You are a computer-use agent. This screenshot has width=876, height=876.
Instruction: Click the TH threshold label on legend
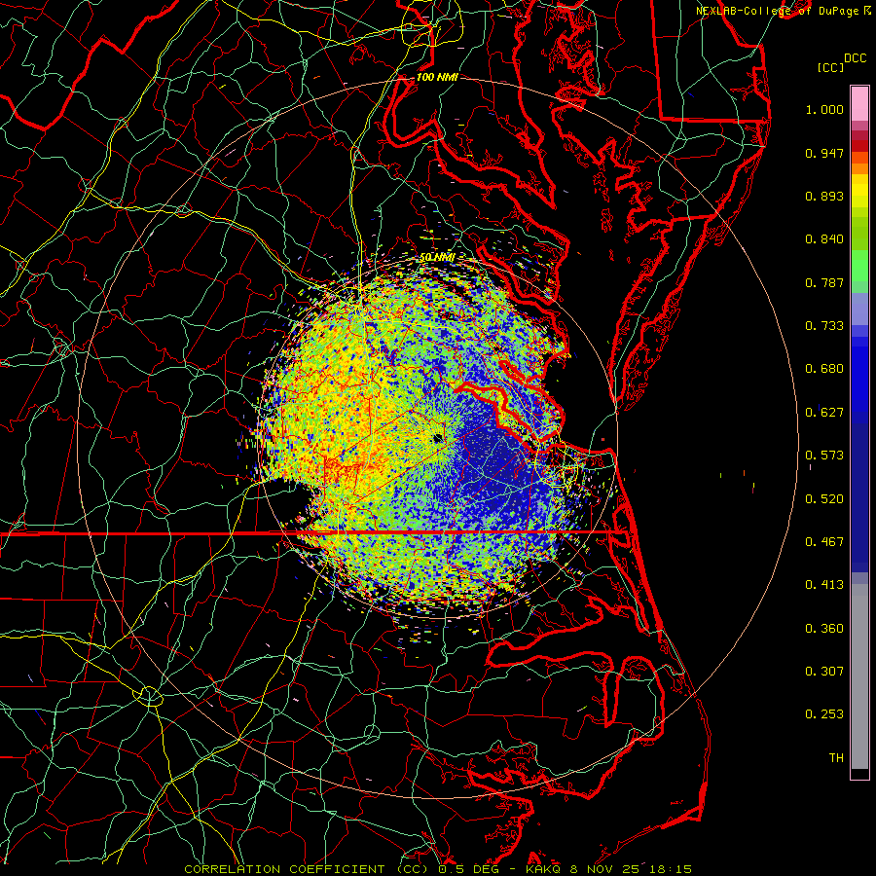tap(836, 758)
